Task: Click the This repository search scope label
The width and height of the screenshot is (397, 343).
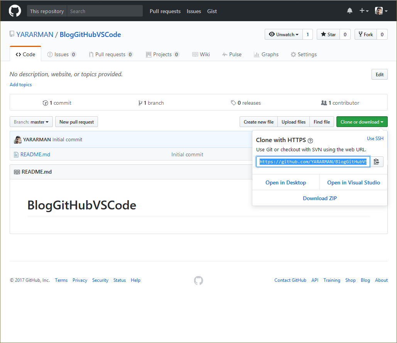Action: [47, 11]
